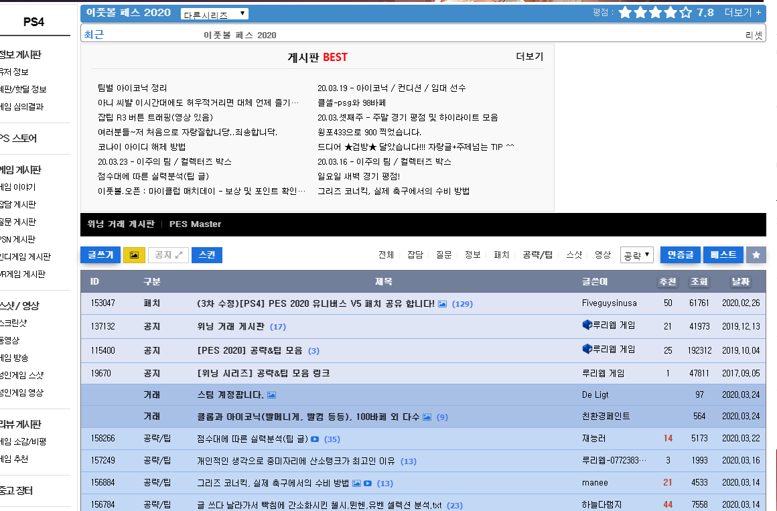Select the 공략/팁 category tab
This screenshot has height=511, width=777.
538,254
